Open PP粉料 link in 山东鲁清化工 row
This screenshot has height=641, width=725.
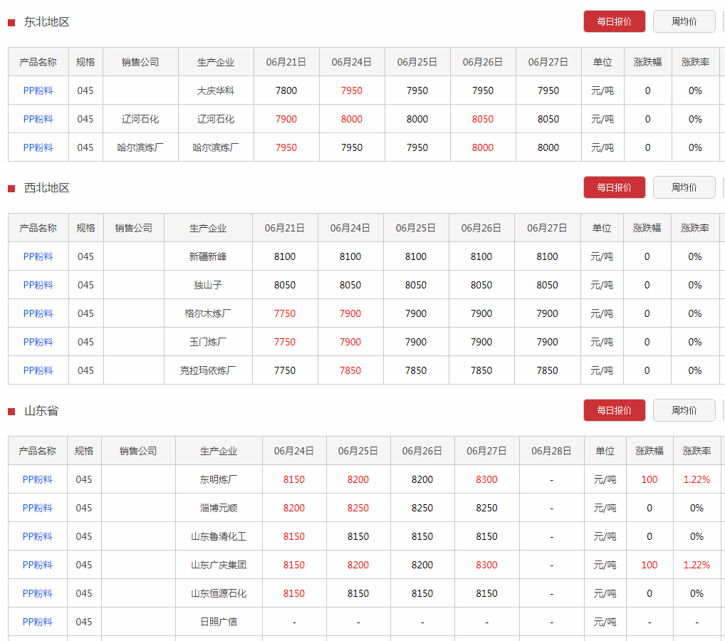38,536
